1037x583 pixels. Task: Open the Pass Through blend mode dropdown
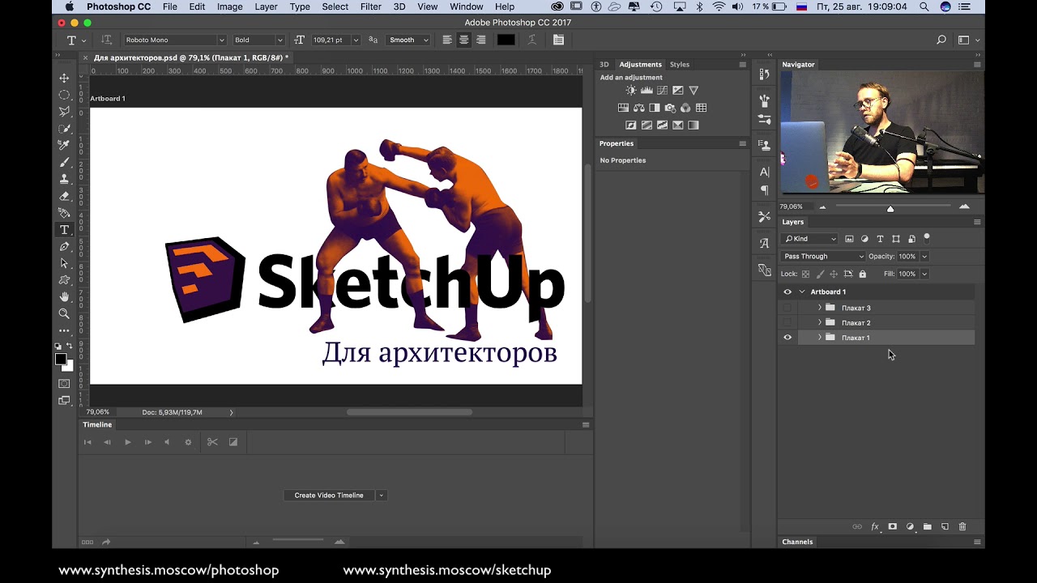[823, 256]
